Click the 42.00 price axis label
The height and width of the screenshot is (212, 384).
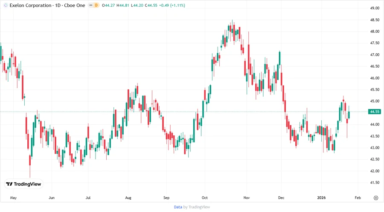coord(375,171)
